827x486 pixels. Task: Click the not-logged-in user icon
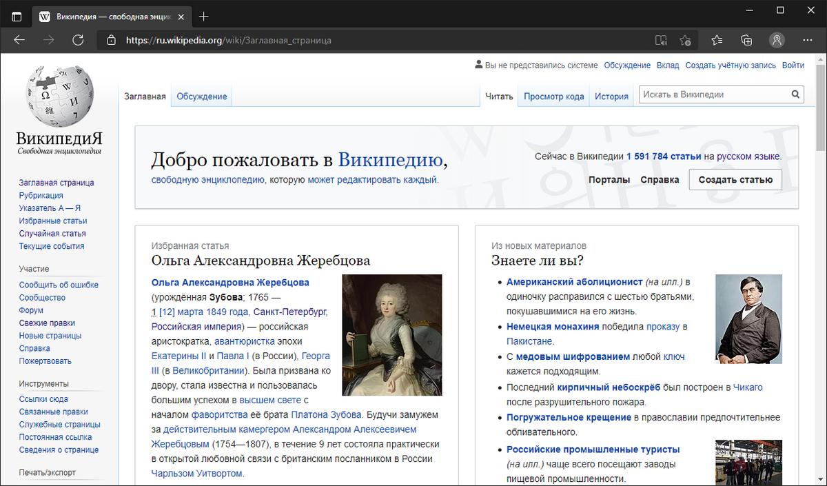point(479,65)
